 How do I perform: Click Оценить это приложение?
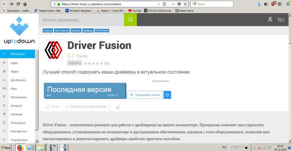click(x=86, y=106)
